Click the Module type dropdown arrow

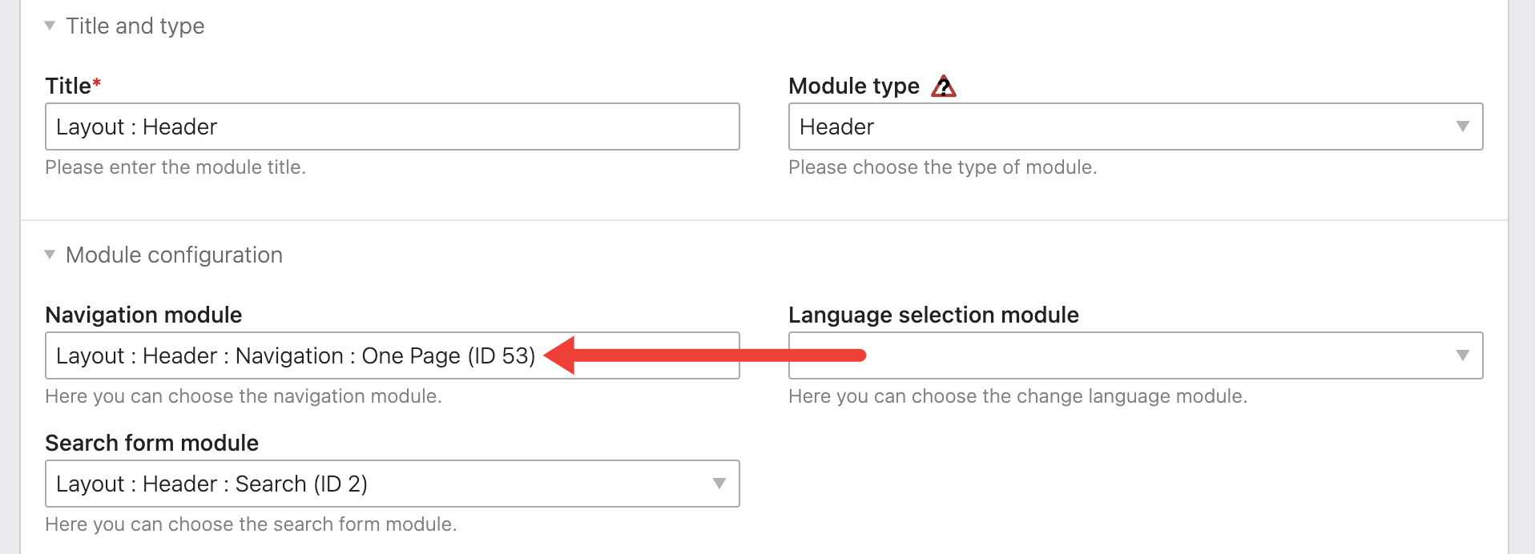(x=1462, y=126)
